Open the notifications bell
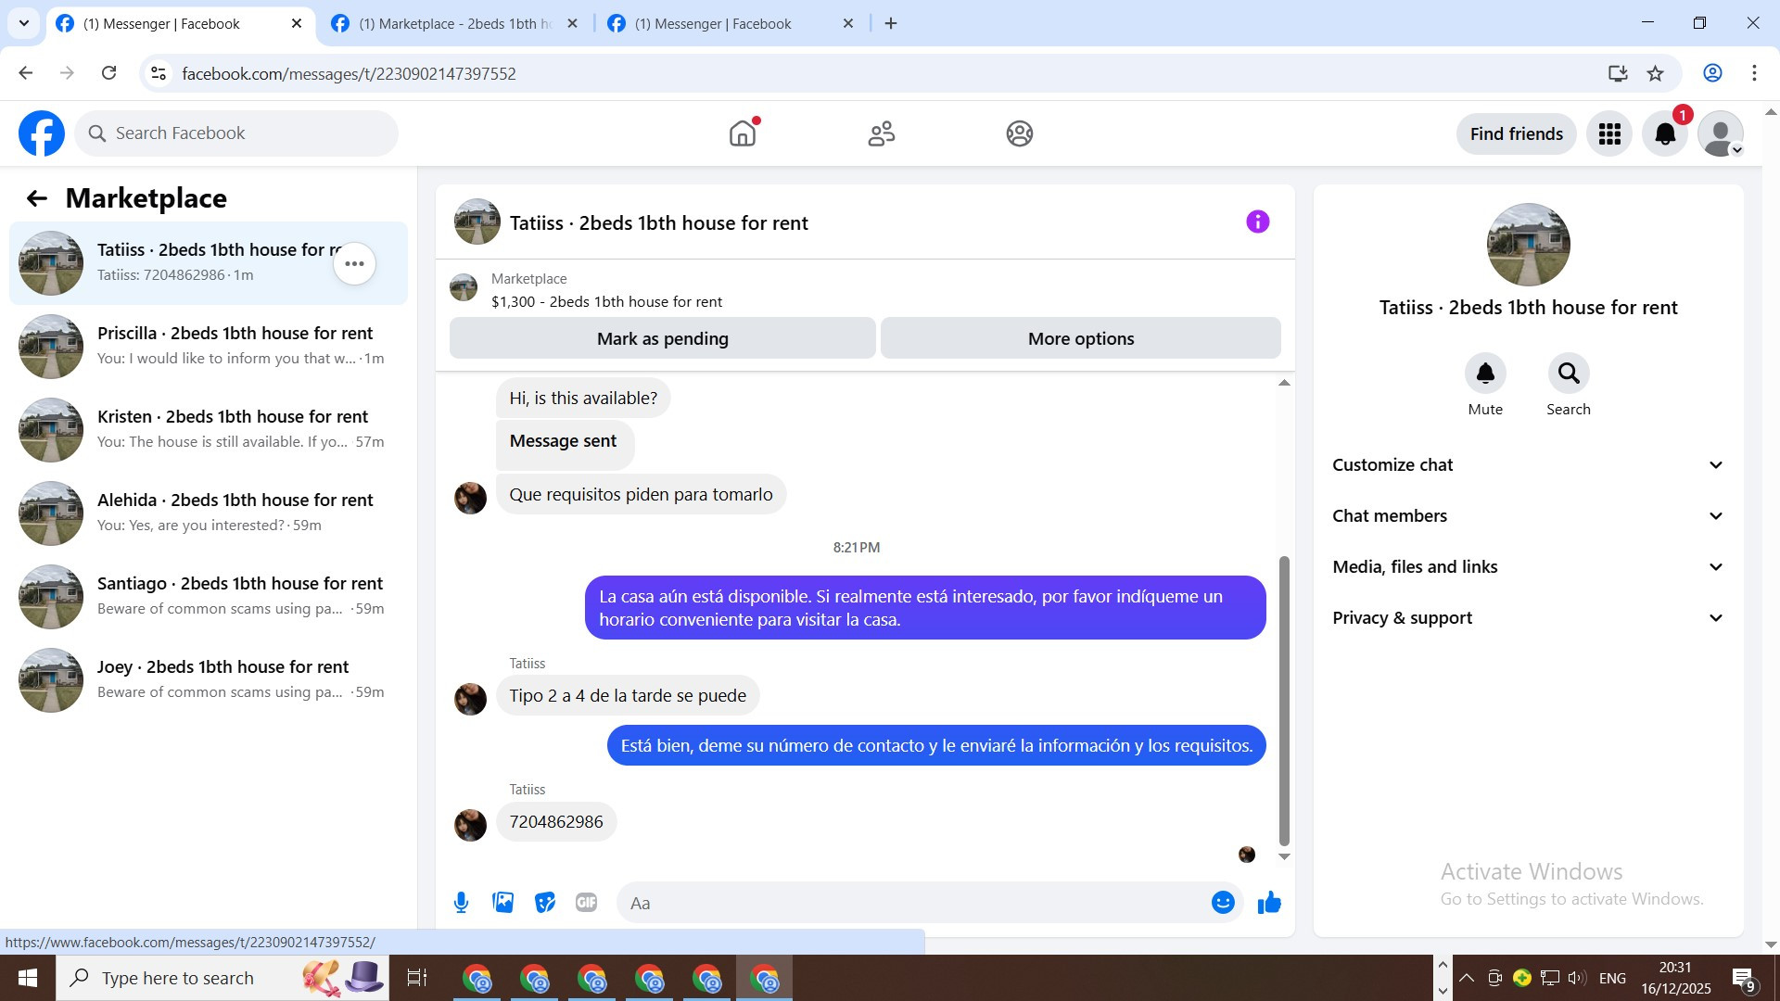1780x1001 pixels. pos(1665,133)
